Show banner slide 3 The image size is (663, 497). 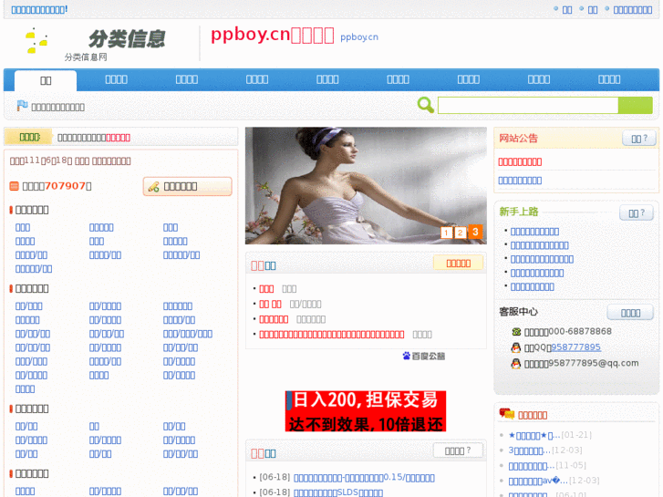coord(475,232)
